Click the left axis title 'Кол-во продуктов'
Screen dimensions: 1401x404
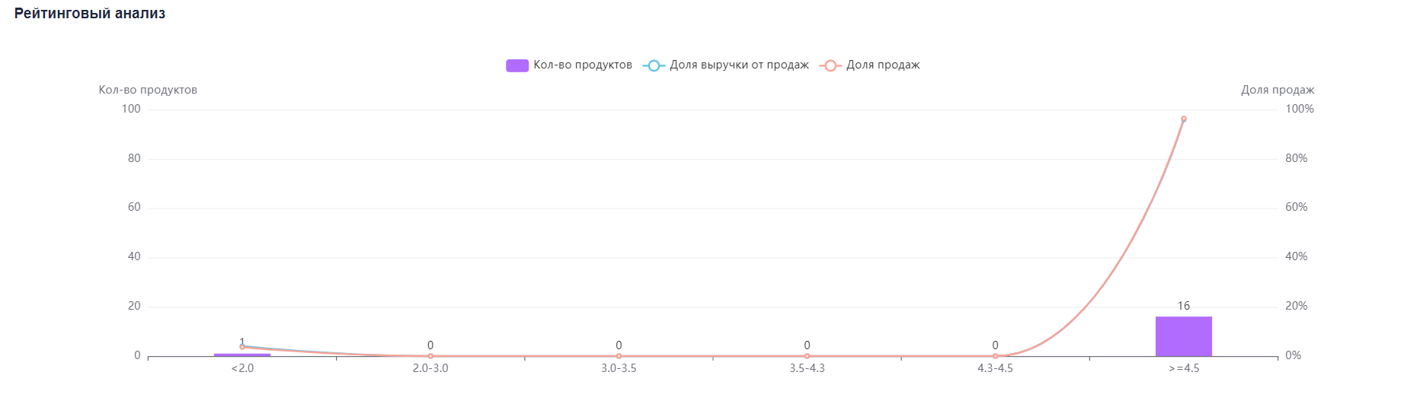pyautogui.click(x=148, y=90)
